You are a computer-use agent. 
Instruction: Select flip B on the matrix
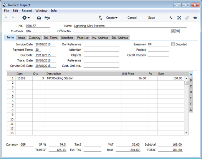(x=191, y=80)
